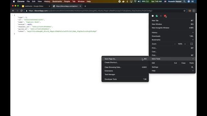Image resolution: width=207 pixels, height=116 pixels.
Task: Click the green round extension icon in menu
Action: [x=157, y=16]
